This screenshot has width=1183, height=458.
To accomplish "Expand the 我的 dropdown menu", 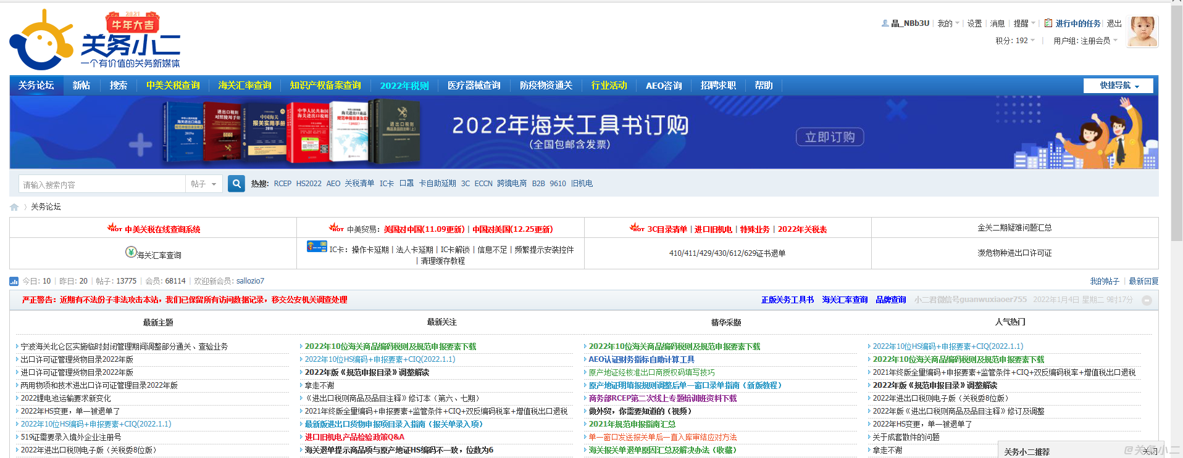I will pyautogui.click(x=948, y=23).
